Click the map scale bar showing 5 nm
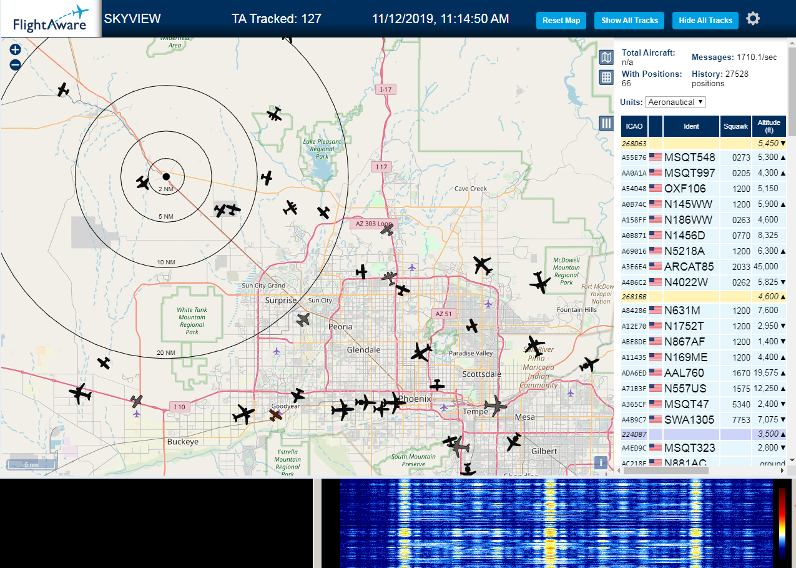The height and width of the screenshot is (568, 796). (32, 465)
